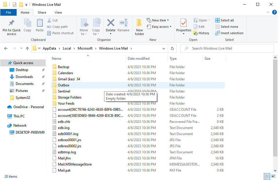Click the Search Windows Live Mail field
The height and width of the screenshot is (180, 278).
tap(227, 48)
